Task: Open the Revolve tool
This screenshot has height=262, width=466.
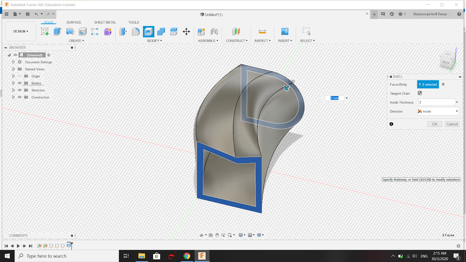Action: point(70,31)
